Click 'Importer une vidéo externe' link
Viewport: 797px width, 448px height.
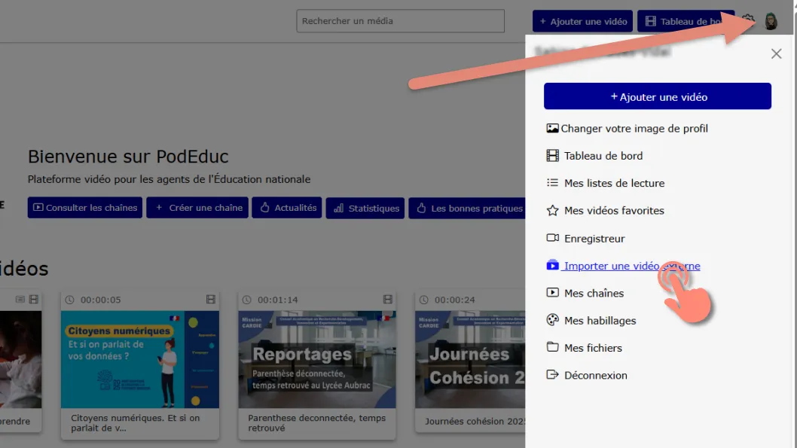tap(632, 266)
